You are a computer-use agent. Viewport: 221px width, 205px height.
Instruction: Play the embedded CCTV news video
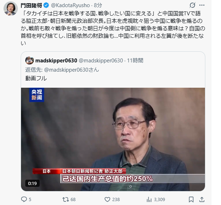(113, 139)
